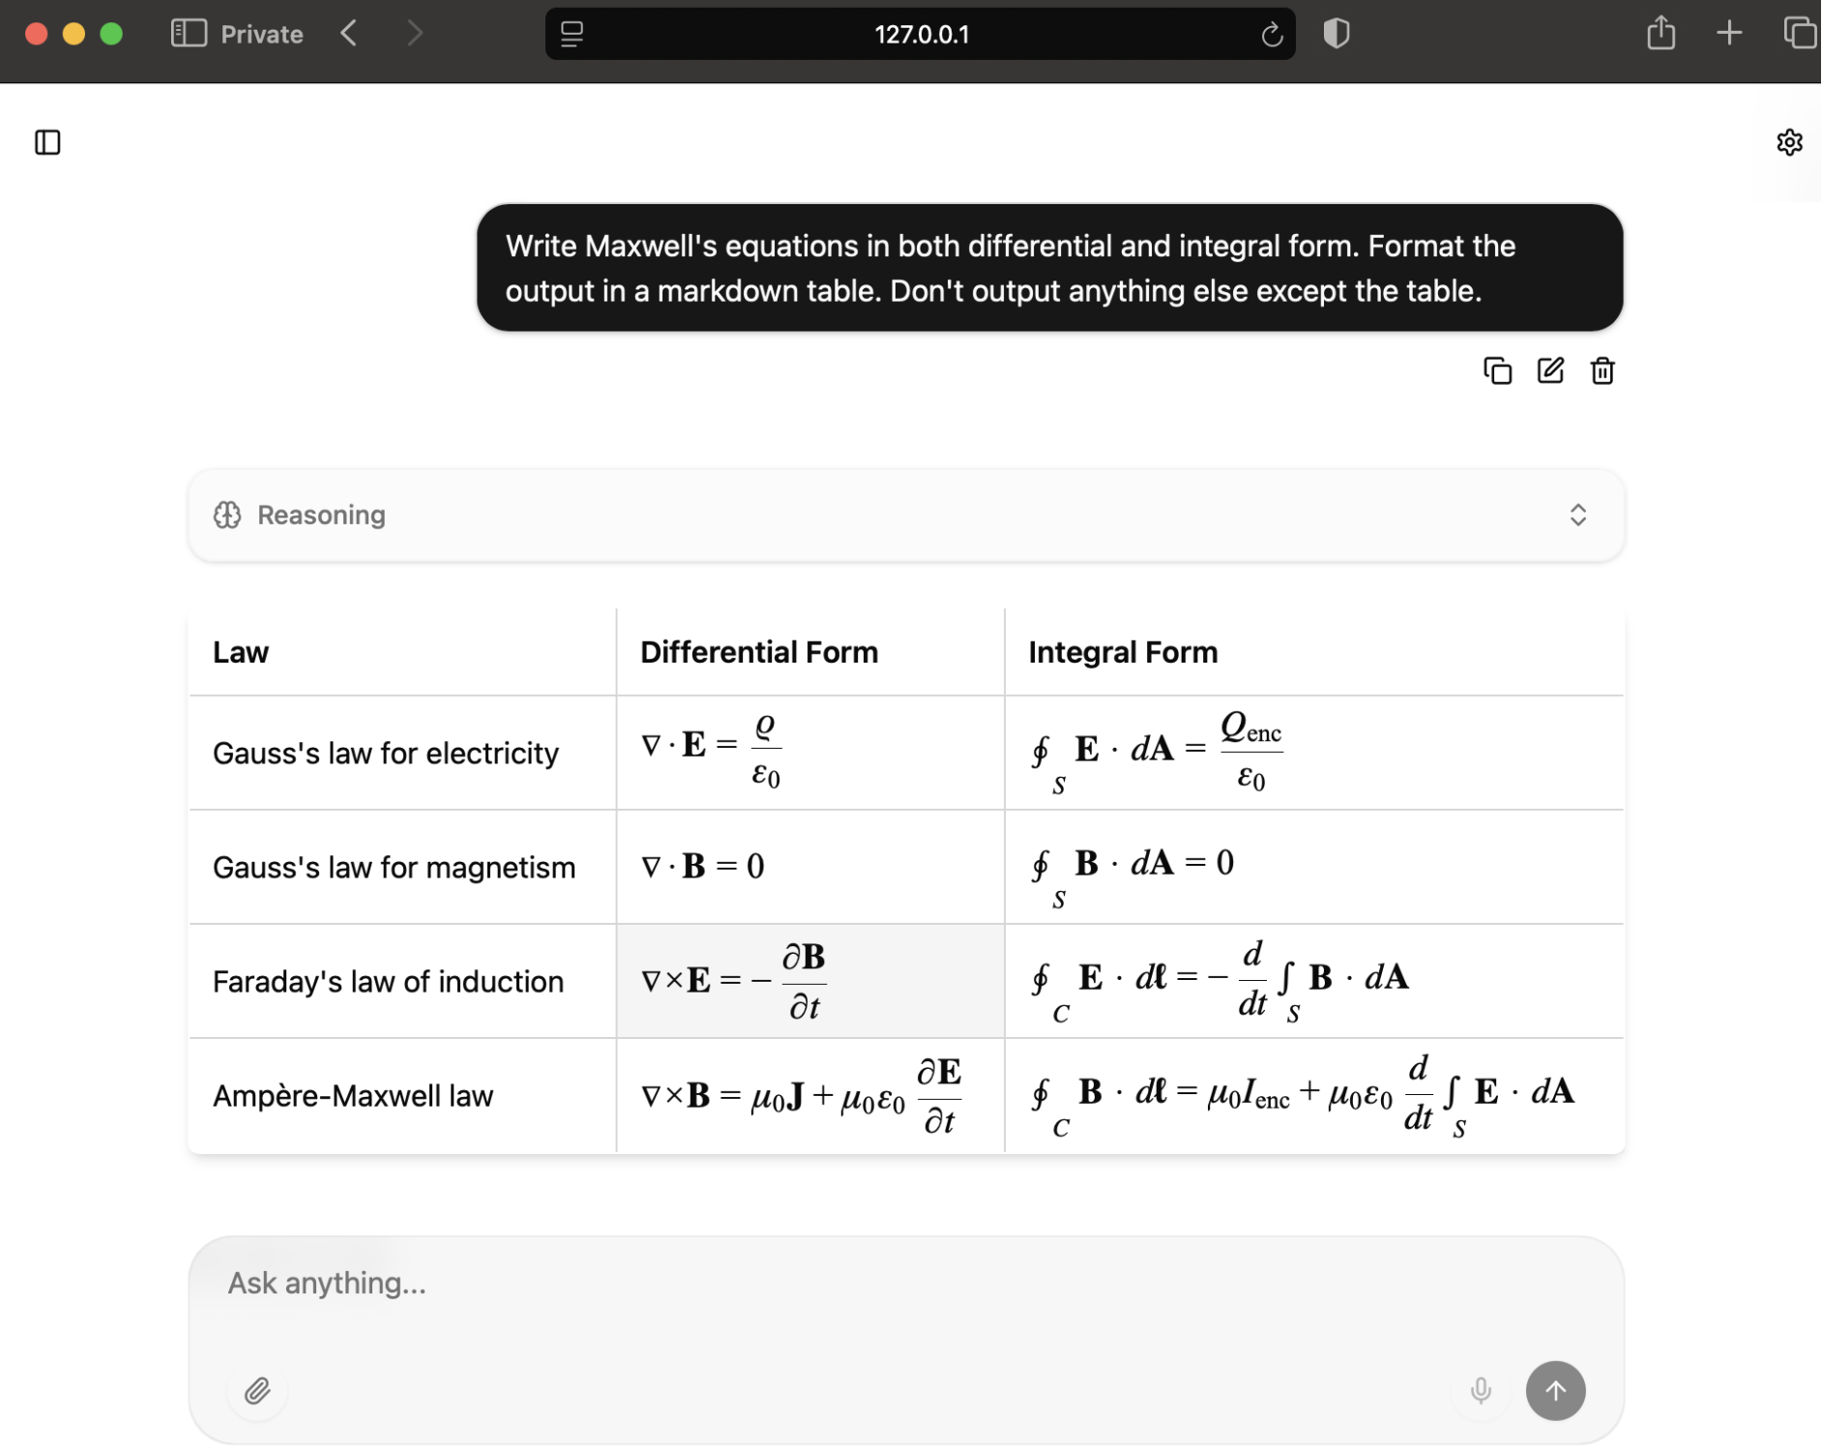Edit the user message with pencil icon
The width and height of the screenshot is (1822, 1453).
click(x=1550, y=371)
